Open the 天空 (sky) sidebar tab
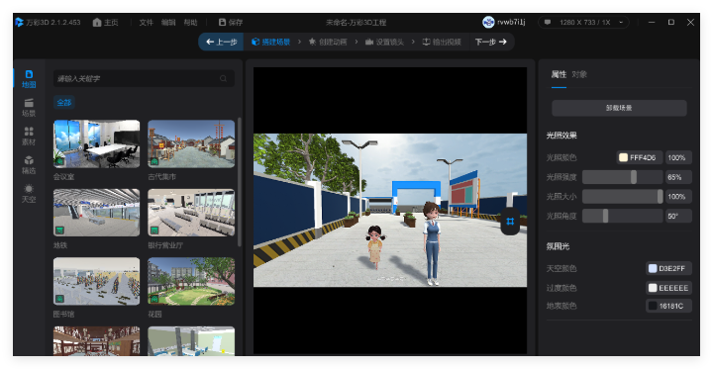The height and width of the screenshot is (369, 713). [x=29, y=193]
